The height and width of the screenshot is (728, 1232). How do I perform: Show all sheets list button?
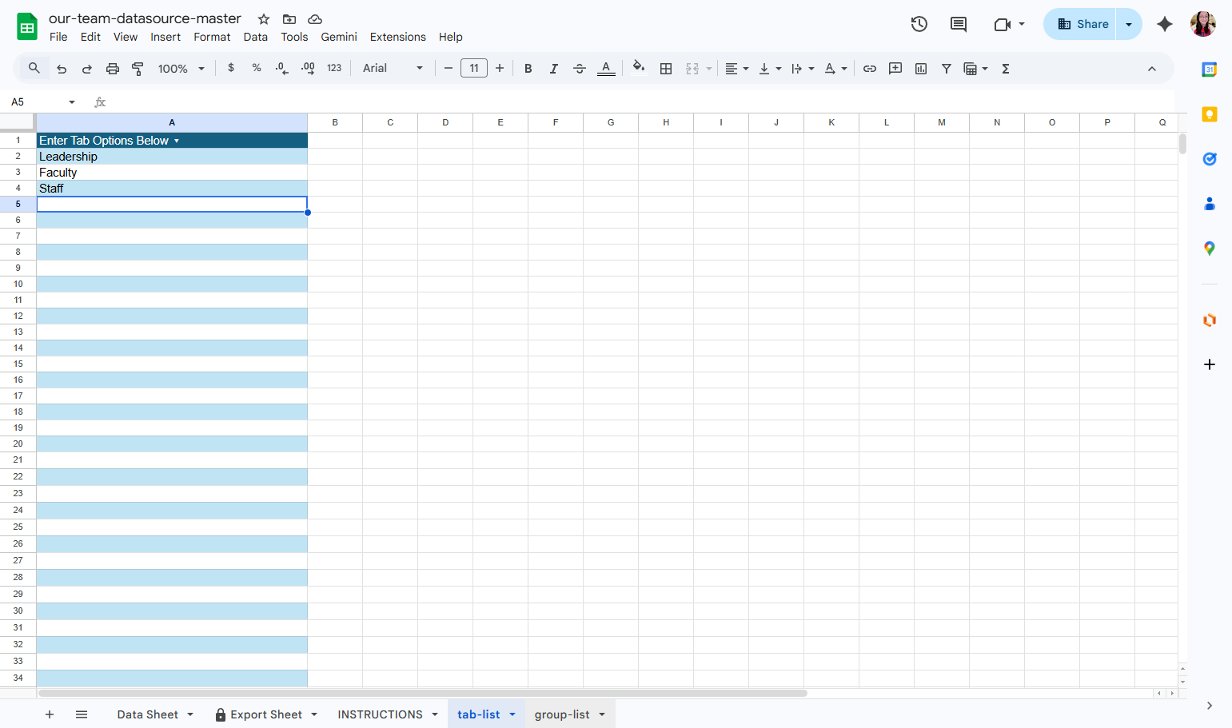82,714
